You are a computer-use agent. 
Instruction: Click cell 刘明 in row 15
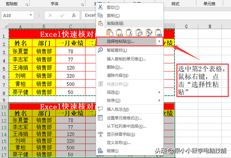click(x=20, y=141)
